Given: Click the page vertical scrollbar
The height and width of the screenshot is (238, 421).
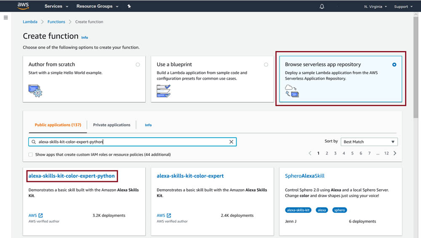Looking at the screenshot, I should [x=416, y=67].
